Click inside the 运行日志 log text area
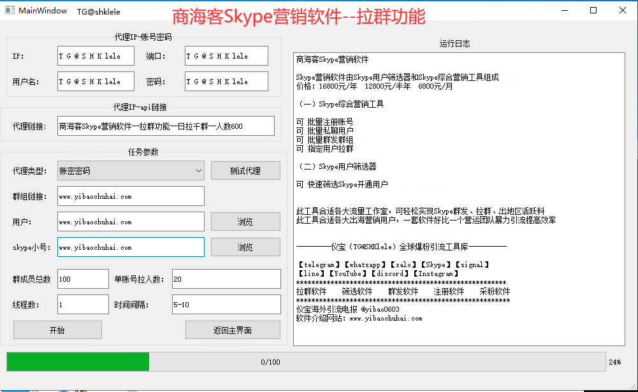The width and height of the screenshot is (638, 392). click(x=459, y=199)
